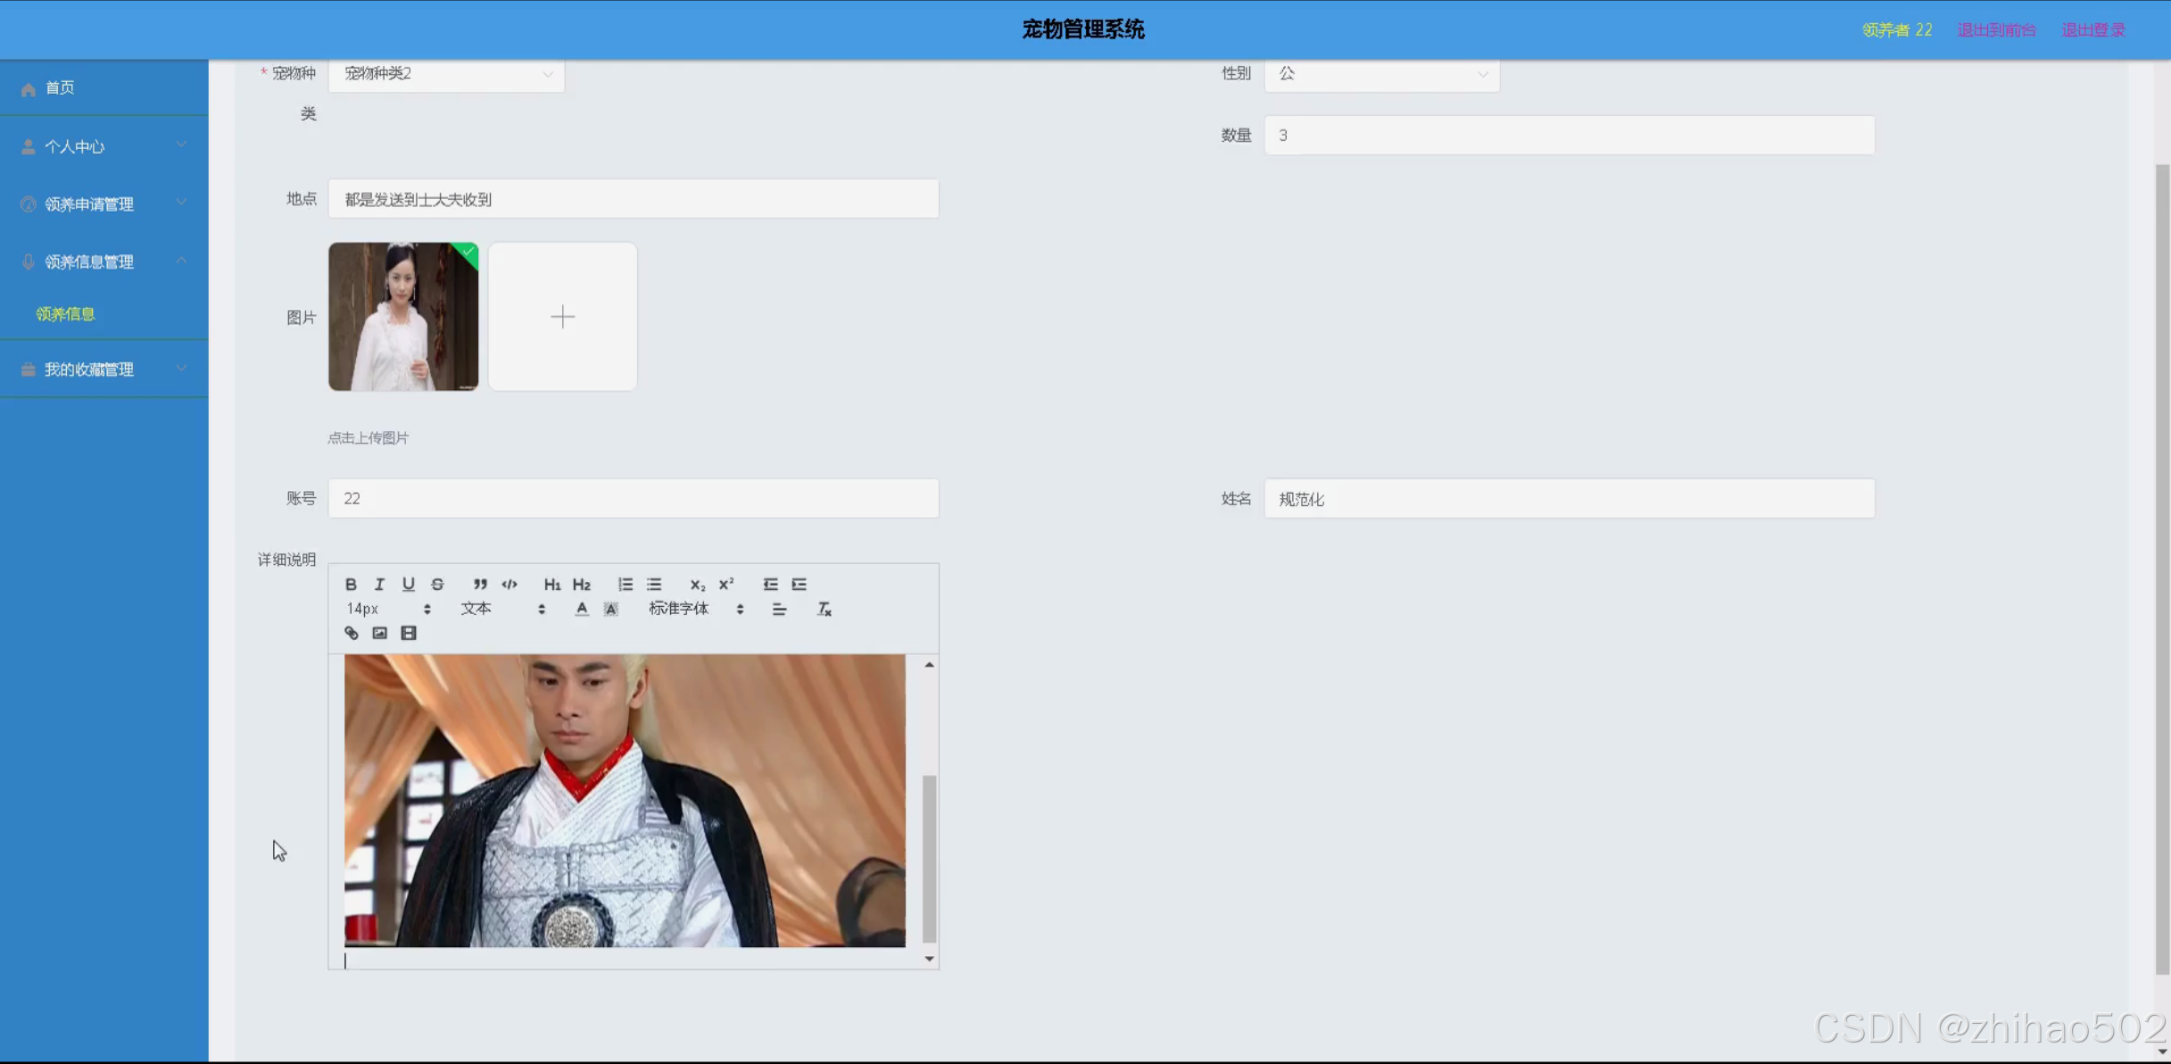Insert code block in editor

[x=510, y=584]
